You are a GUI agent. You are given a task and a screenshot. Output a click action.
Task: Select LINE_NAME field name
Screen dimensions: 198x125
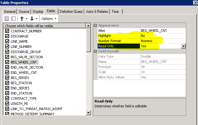(19, 41)
